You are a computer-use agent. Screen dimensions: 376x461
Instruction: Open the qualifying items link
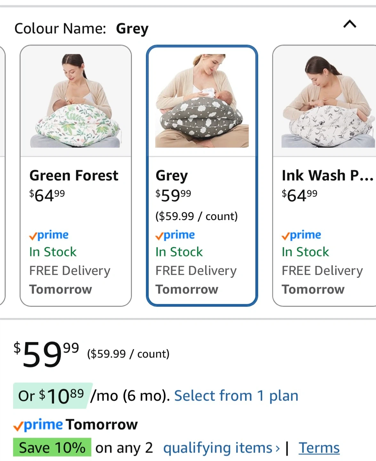[221, 448]
